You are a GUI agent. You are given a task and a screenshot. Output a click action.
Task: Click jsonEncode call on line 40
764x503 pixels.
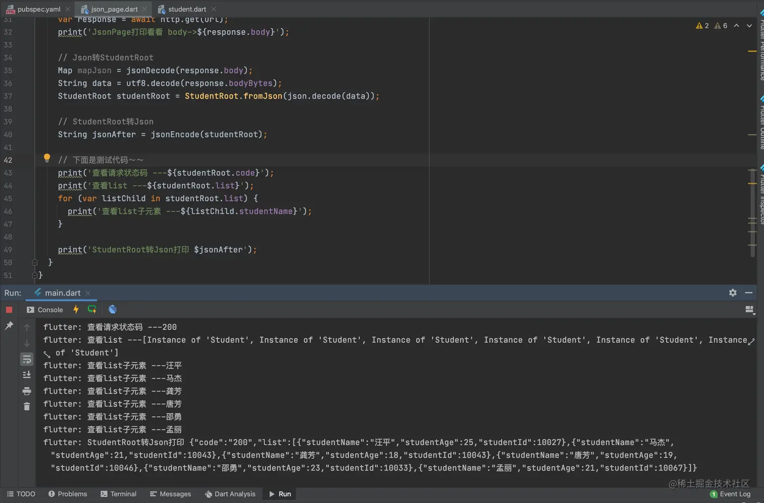tap(175, 134)
